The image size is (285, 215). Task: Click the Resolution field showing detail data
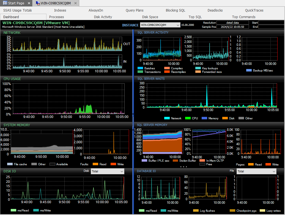[x=232, y=23]
